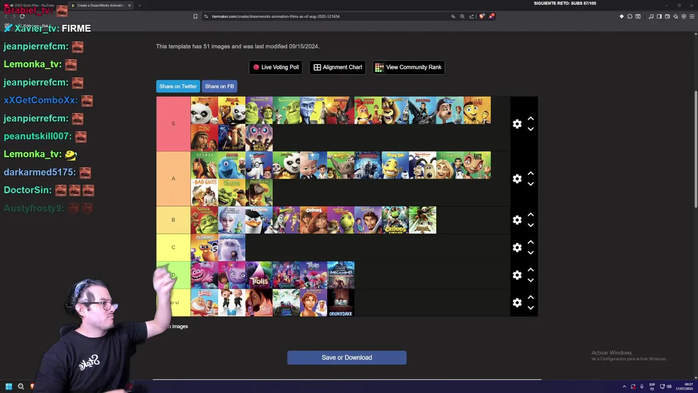Select the Abominable poster in C tier
Viewport: 698px width, 393px height.
coord(232,247)
